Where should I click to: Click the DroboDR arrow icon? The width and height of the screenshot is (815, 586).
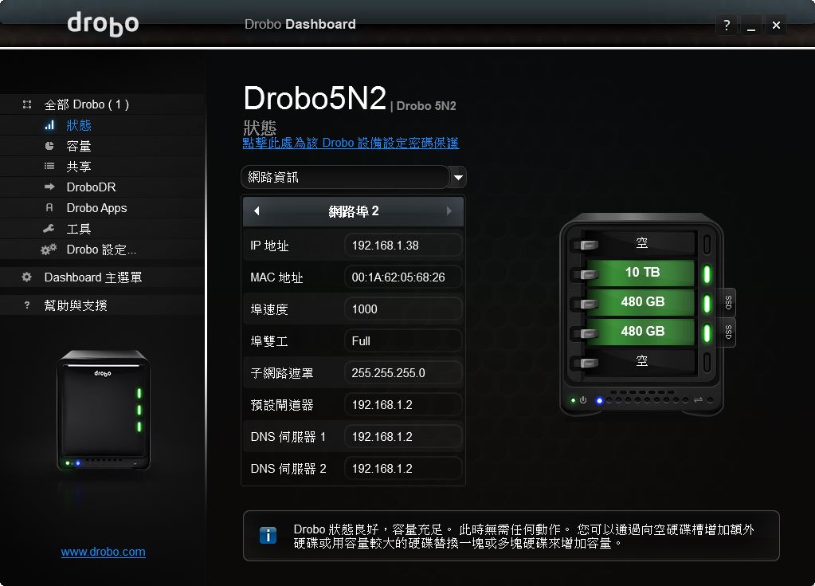pyautogui.click(x=49, y=187)
